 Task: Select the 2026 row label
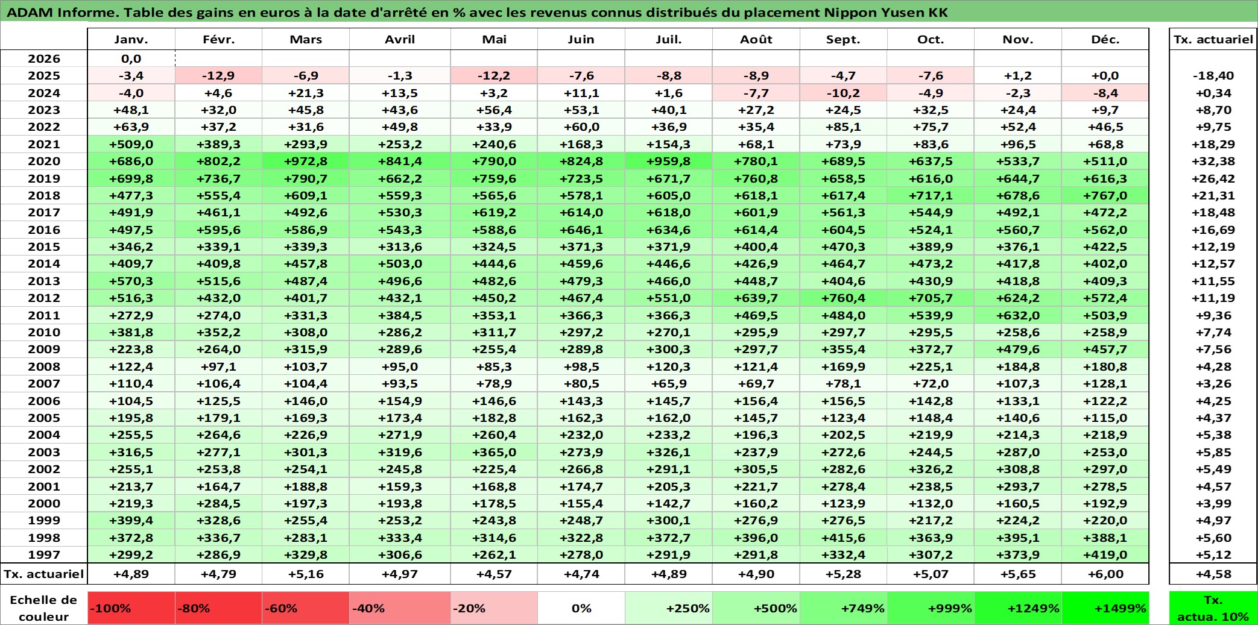point(43,58)
